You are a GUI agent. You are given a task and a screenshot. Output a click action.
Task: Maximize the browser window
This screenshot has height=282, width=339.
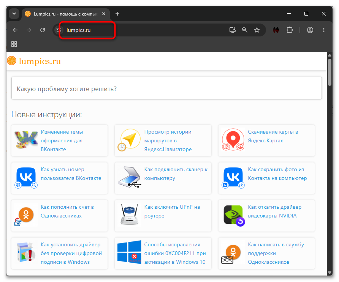click(306, 14)
